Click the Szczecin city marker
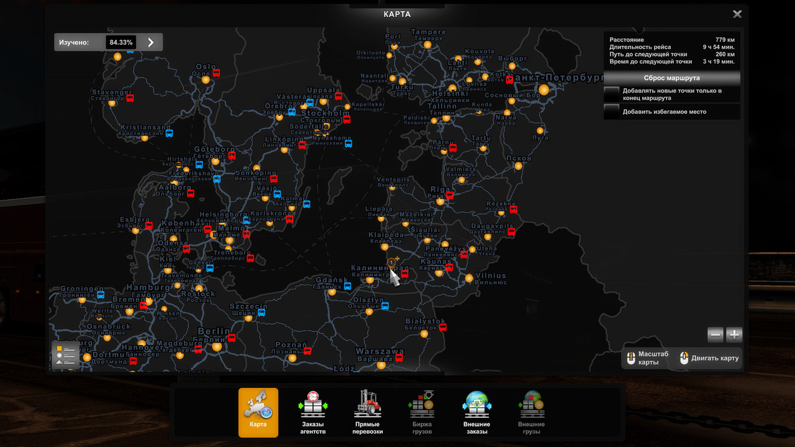This screenshot has width=795, height=447. 248,318
